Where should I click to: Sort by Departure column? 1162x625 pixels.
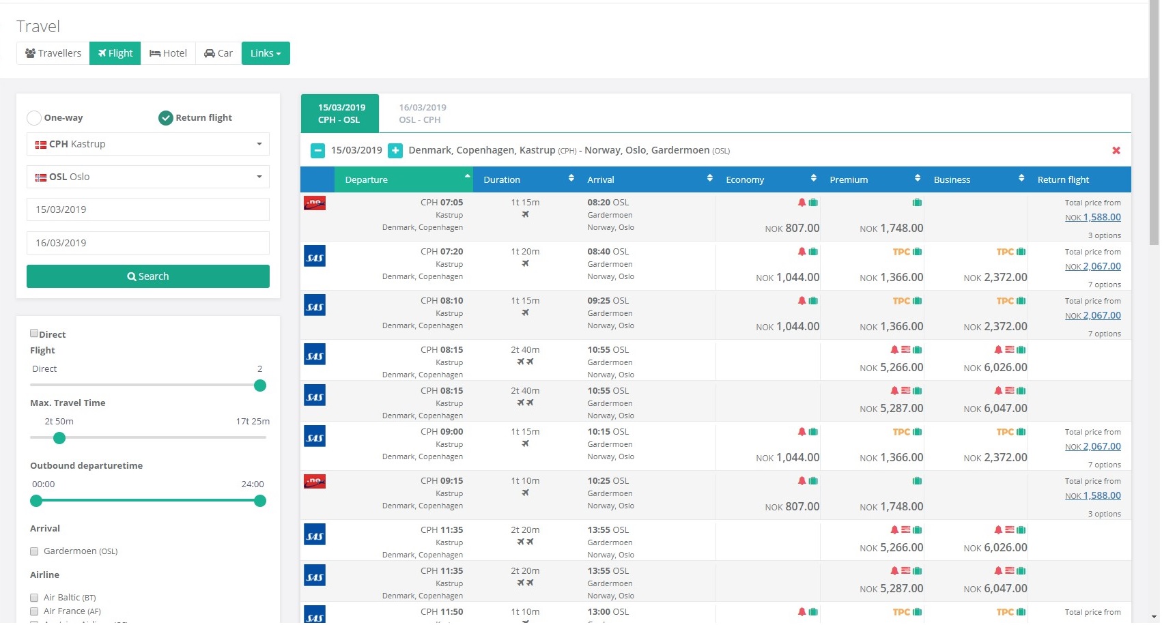point(403,179)
